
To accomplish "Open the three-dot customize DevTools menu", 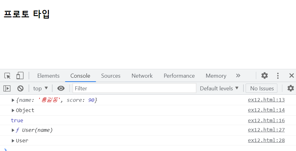I will pos(278,76).
